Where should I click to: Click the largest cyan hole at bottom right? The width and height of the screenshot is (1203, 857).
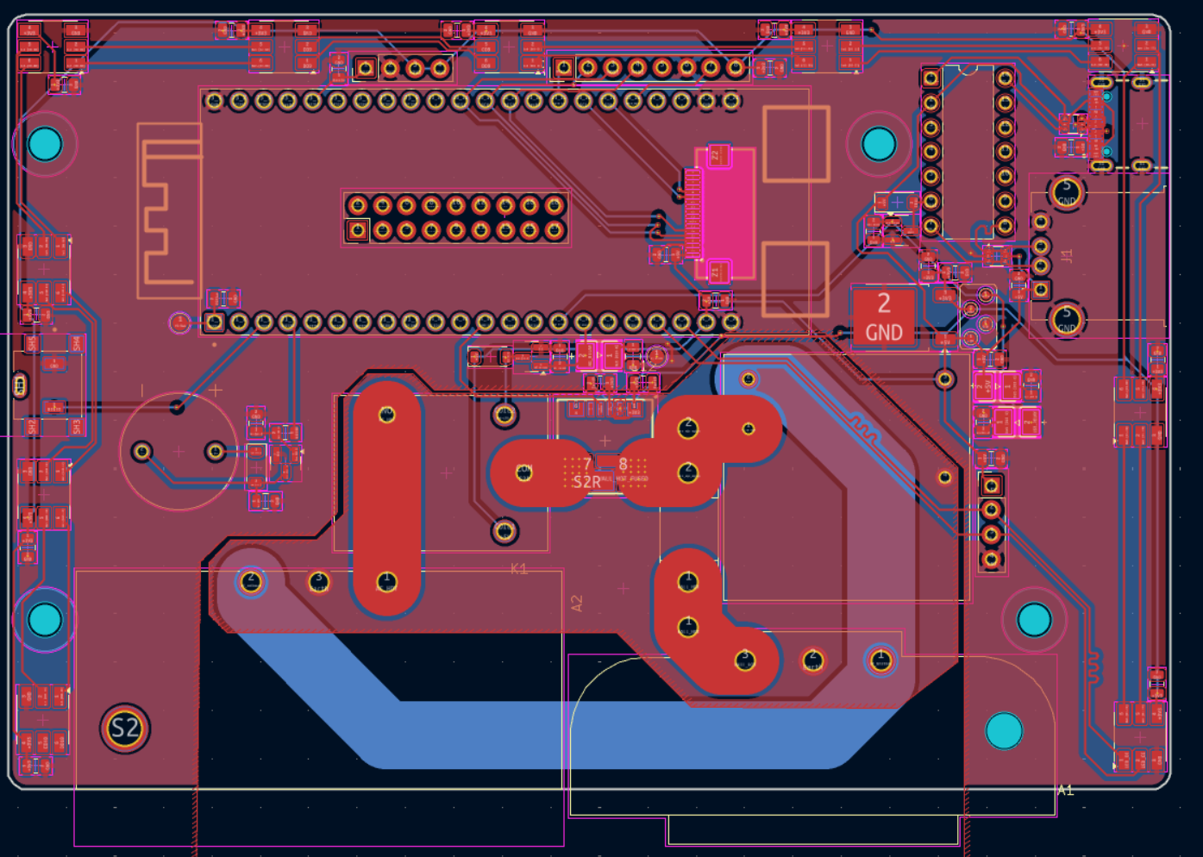(x=1004, y=731)
